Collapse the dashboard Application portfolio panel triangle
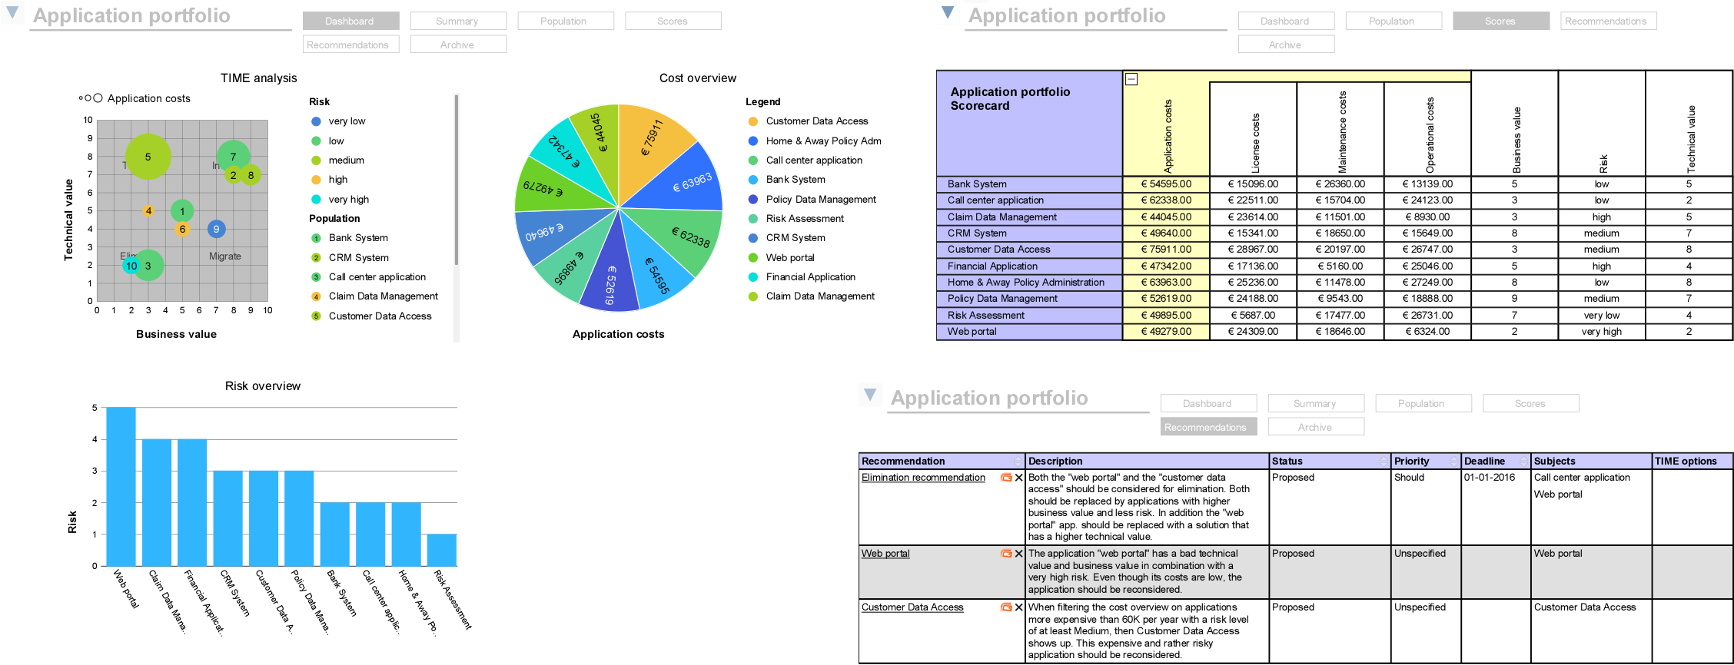The height and width of the screenshot is (665, 1734). [x=12, y=12]
